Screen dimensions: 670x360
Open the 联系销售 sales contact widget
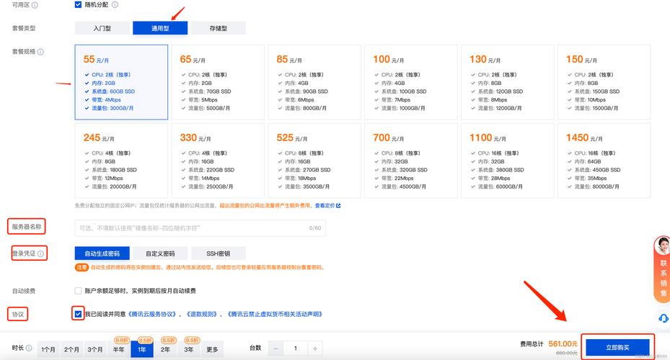663,269
